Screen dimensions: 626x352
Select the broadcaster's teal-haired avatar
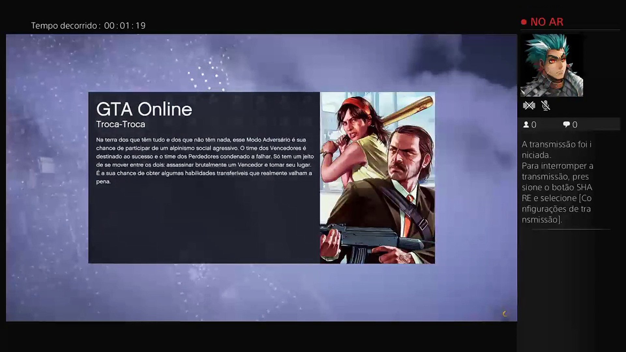click(551, 65)
